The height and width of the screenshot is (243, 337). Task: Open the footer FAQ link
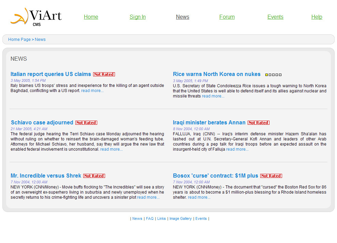click(x=150, y=218)
